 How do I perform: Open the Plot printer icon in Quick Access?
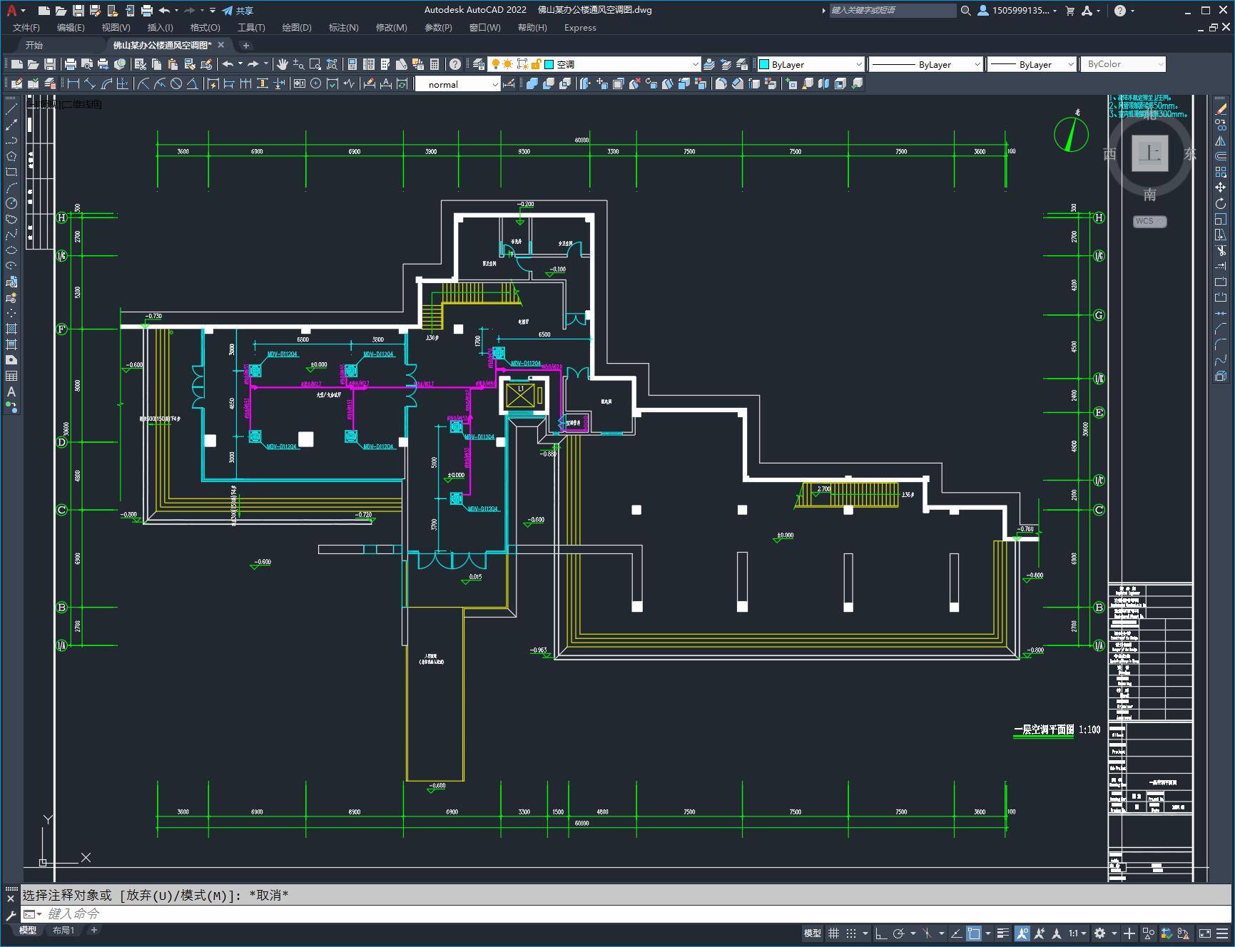click(x=147, y=10)
